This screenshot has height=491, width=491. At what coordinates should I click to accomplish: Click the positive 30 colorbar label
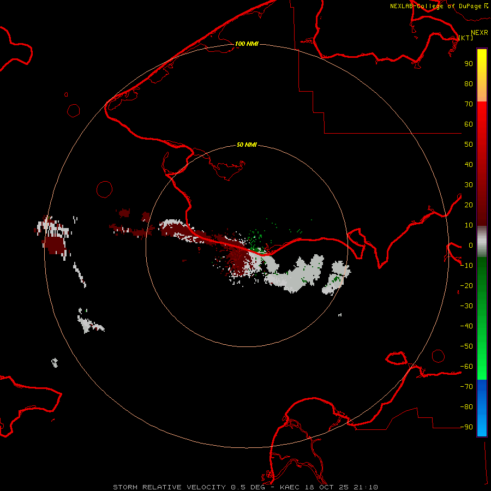coord(469,185)
